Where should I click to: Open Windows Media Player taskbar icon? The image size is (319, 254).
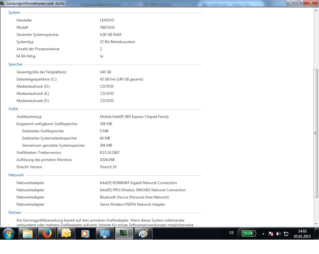coord(85,233)
